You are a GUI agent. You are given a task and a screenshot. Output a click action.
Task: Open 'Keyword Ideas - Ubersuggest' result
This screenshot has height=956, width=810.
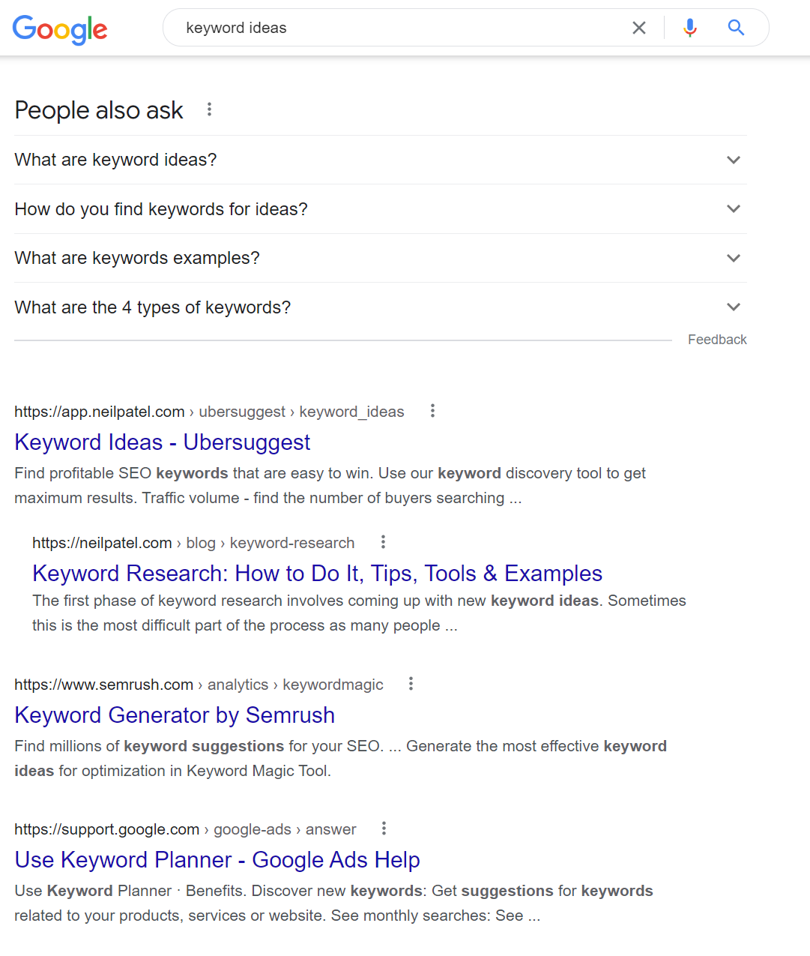[162, 442]
